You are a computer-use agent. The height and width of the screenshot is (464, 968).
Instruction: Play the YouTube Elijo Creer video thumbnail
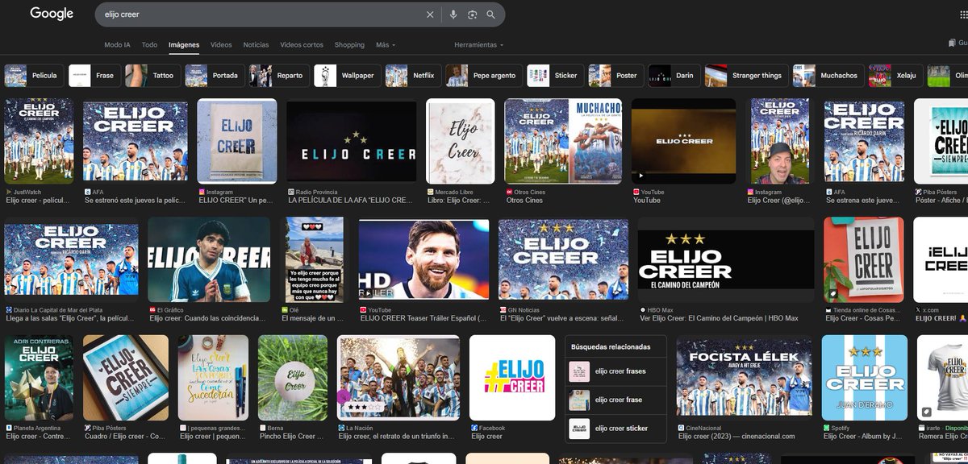683,141
